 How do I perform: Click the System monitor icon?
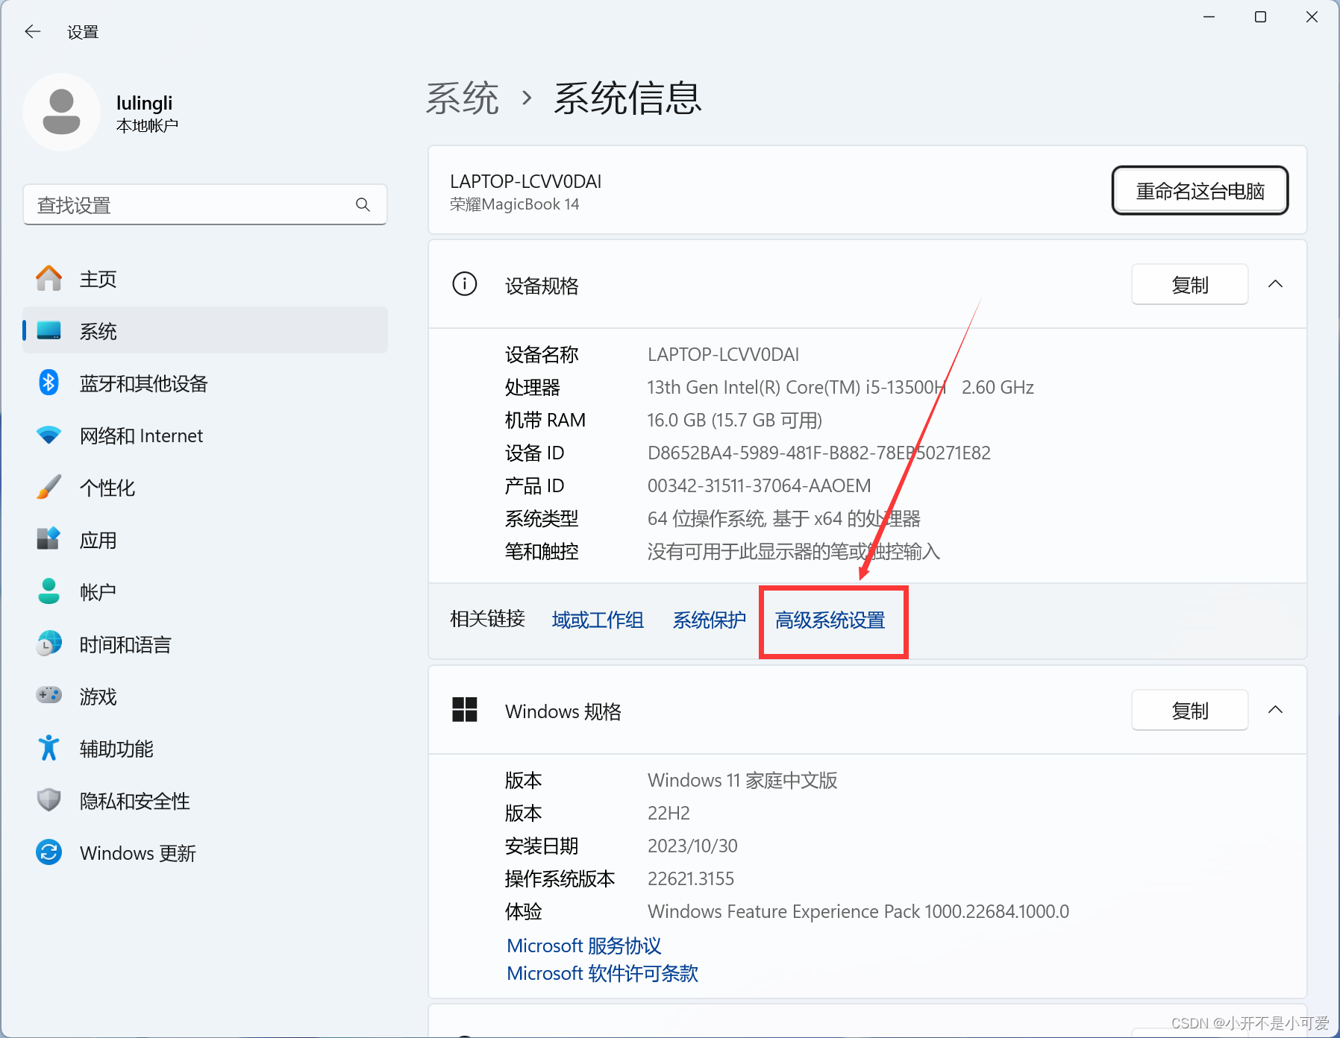point(49,330)
